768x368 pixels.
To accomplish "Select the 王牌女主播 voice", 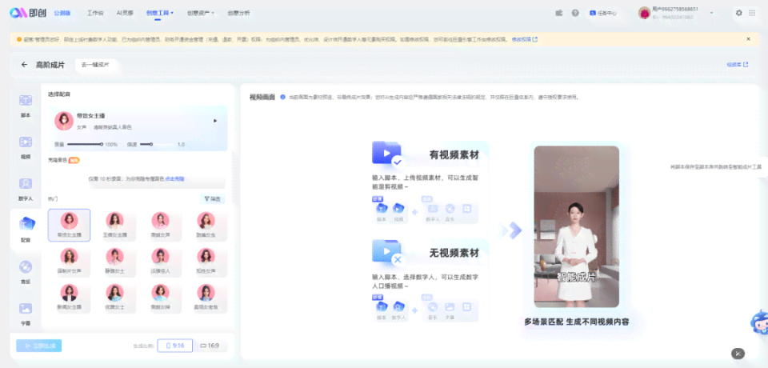I will 114,225.
